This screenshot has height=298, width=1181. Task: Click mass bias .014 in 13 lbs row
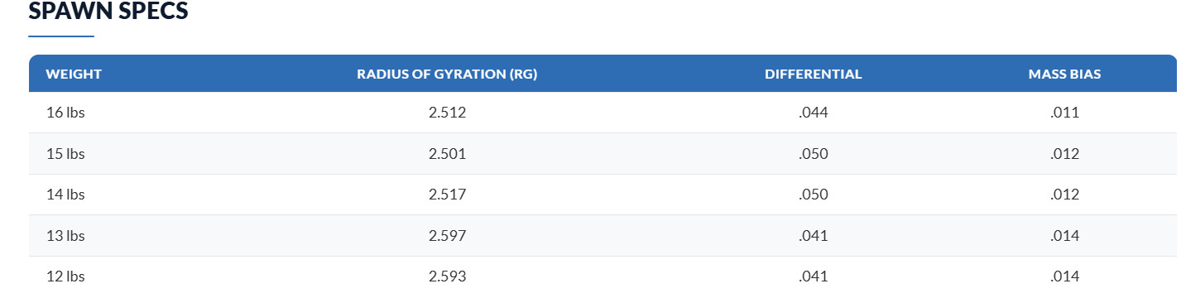[x=1064, y=236]
